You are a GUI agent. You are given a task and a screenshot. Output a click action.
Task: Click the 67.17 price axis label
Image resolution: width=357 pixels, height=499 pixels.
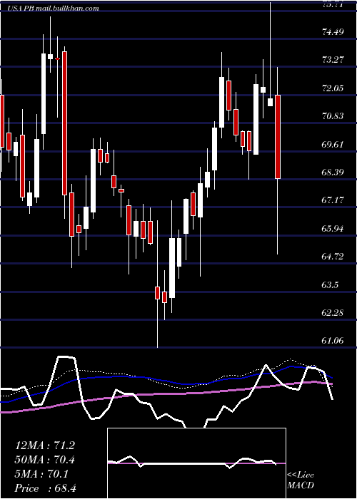(333, 200)
